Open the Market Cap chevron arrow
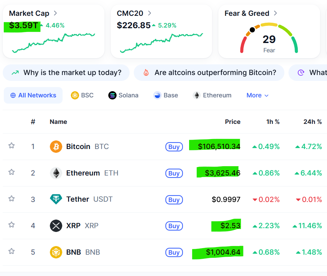Viewport: 327px width, 276px height. coord(55,13)
